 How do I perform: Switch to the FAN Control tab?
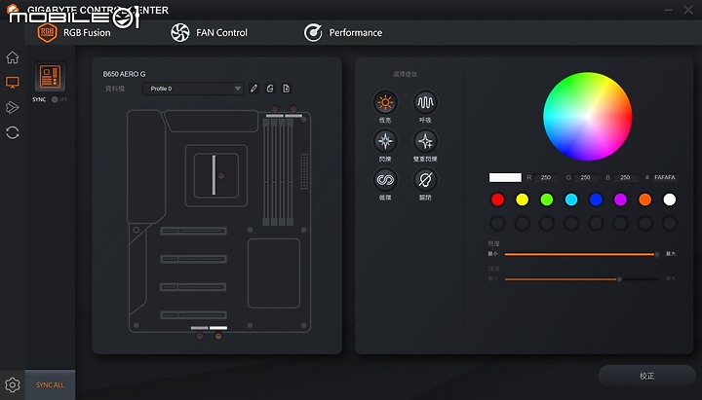click(x=209, y=33)
